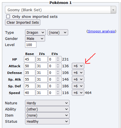Click the Defense IVs field
This screenshot has width=121, height=128.
click(42, 73)
